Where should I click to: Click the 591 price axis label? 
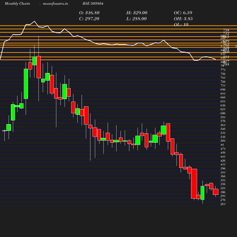click(x=223, y=117)
